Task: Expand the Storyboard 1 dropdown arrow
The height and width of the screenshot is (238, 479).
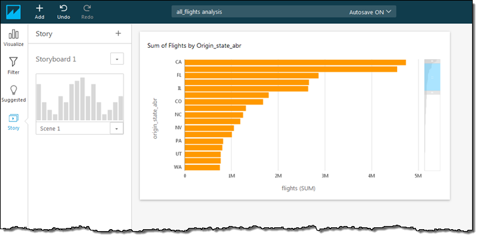Action: pos(117,59)
